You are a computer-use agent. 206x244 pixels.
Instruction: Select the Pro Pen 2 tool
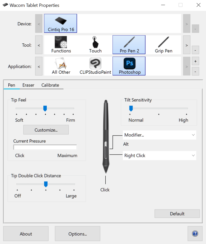129,44
